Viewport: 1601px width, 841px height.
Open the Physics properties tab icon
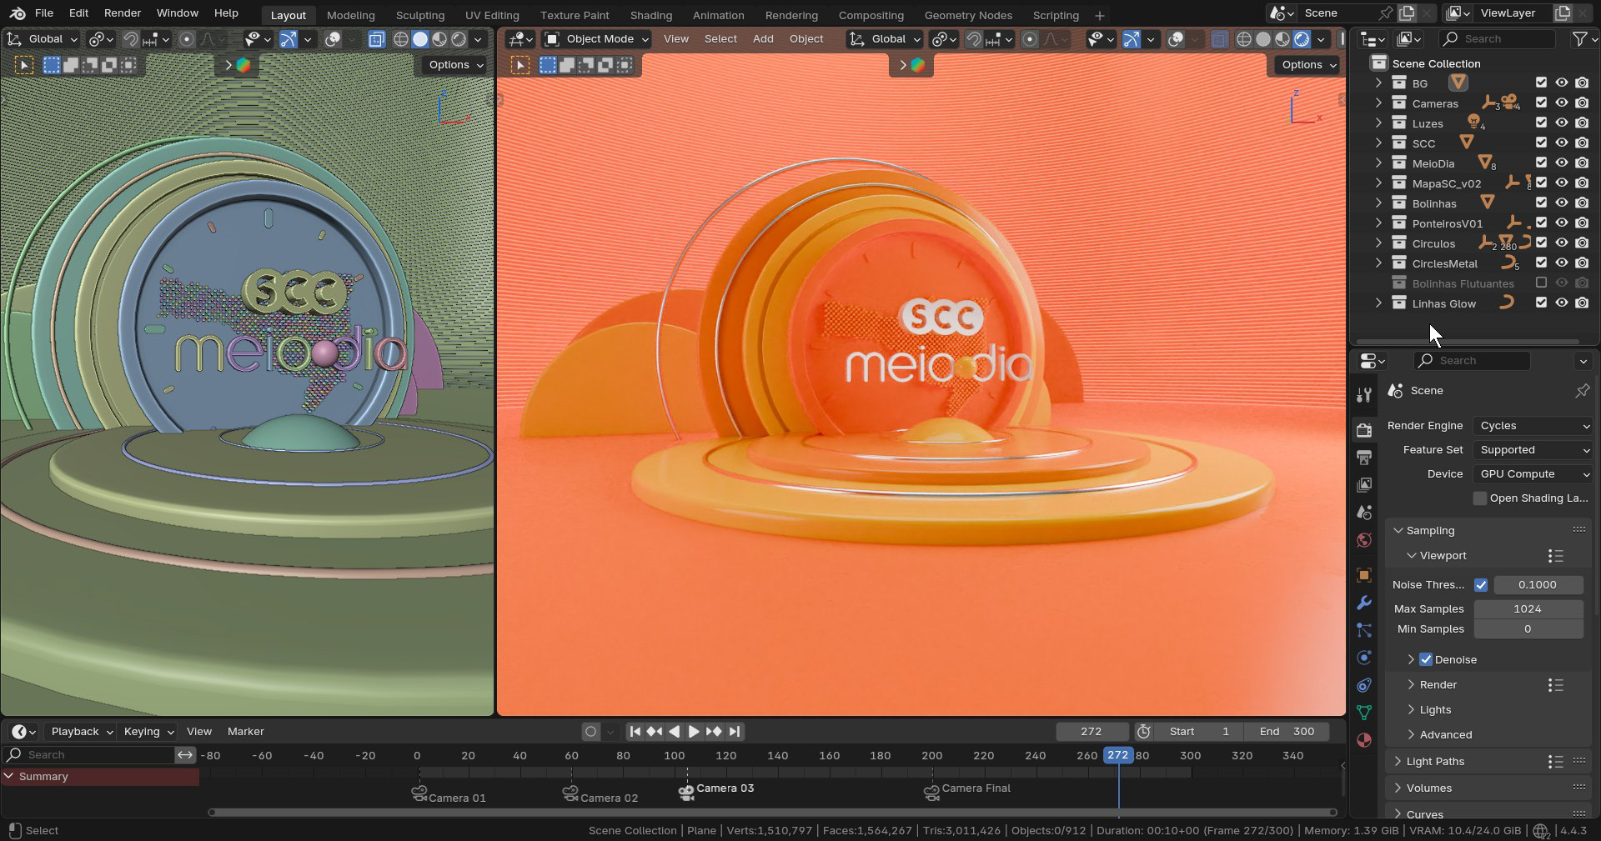[x=1364, y=658]
